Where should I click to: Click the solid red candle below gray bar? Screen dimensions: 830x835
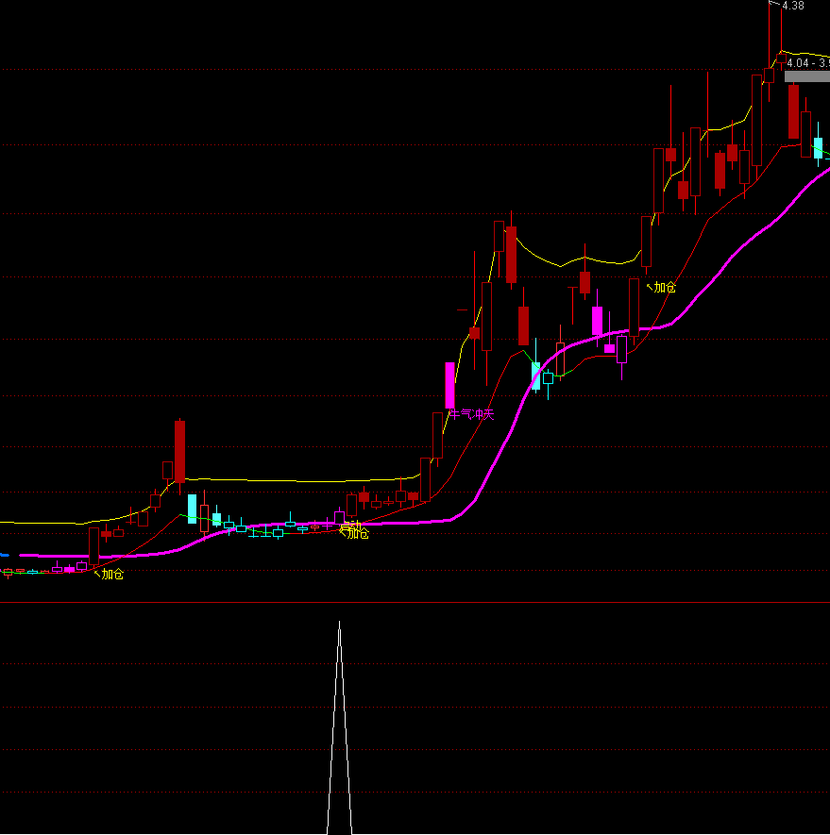point(793,111)
